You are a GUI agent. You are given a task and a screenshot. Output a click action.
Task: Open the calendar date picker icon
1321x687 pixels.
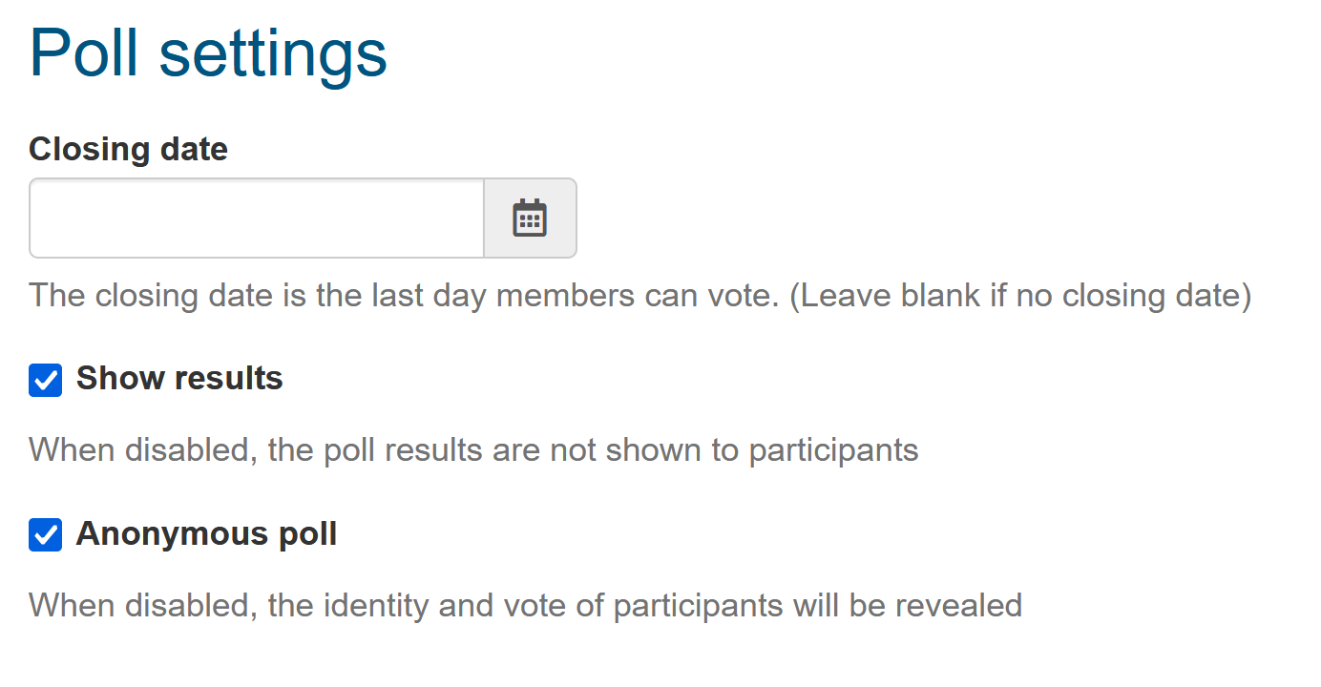530,218
